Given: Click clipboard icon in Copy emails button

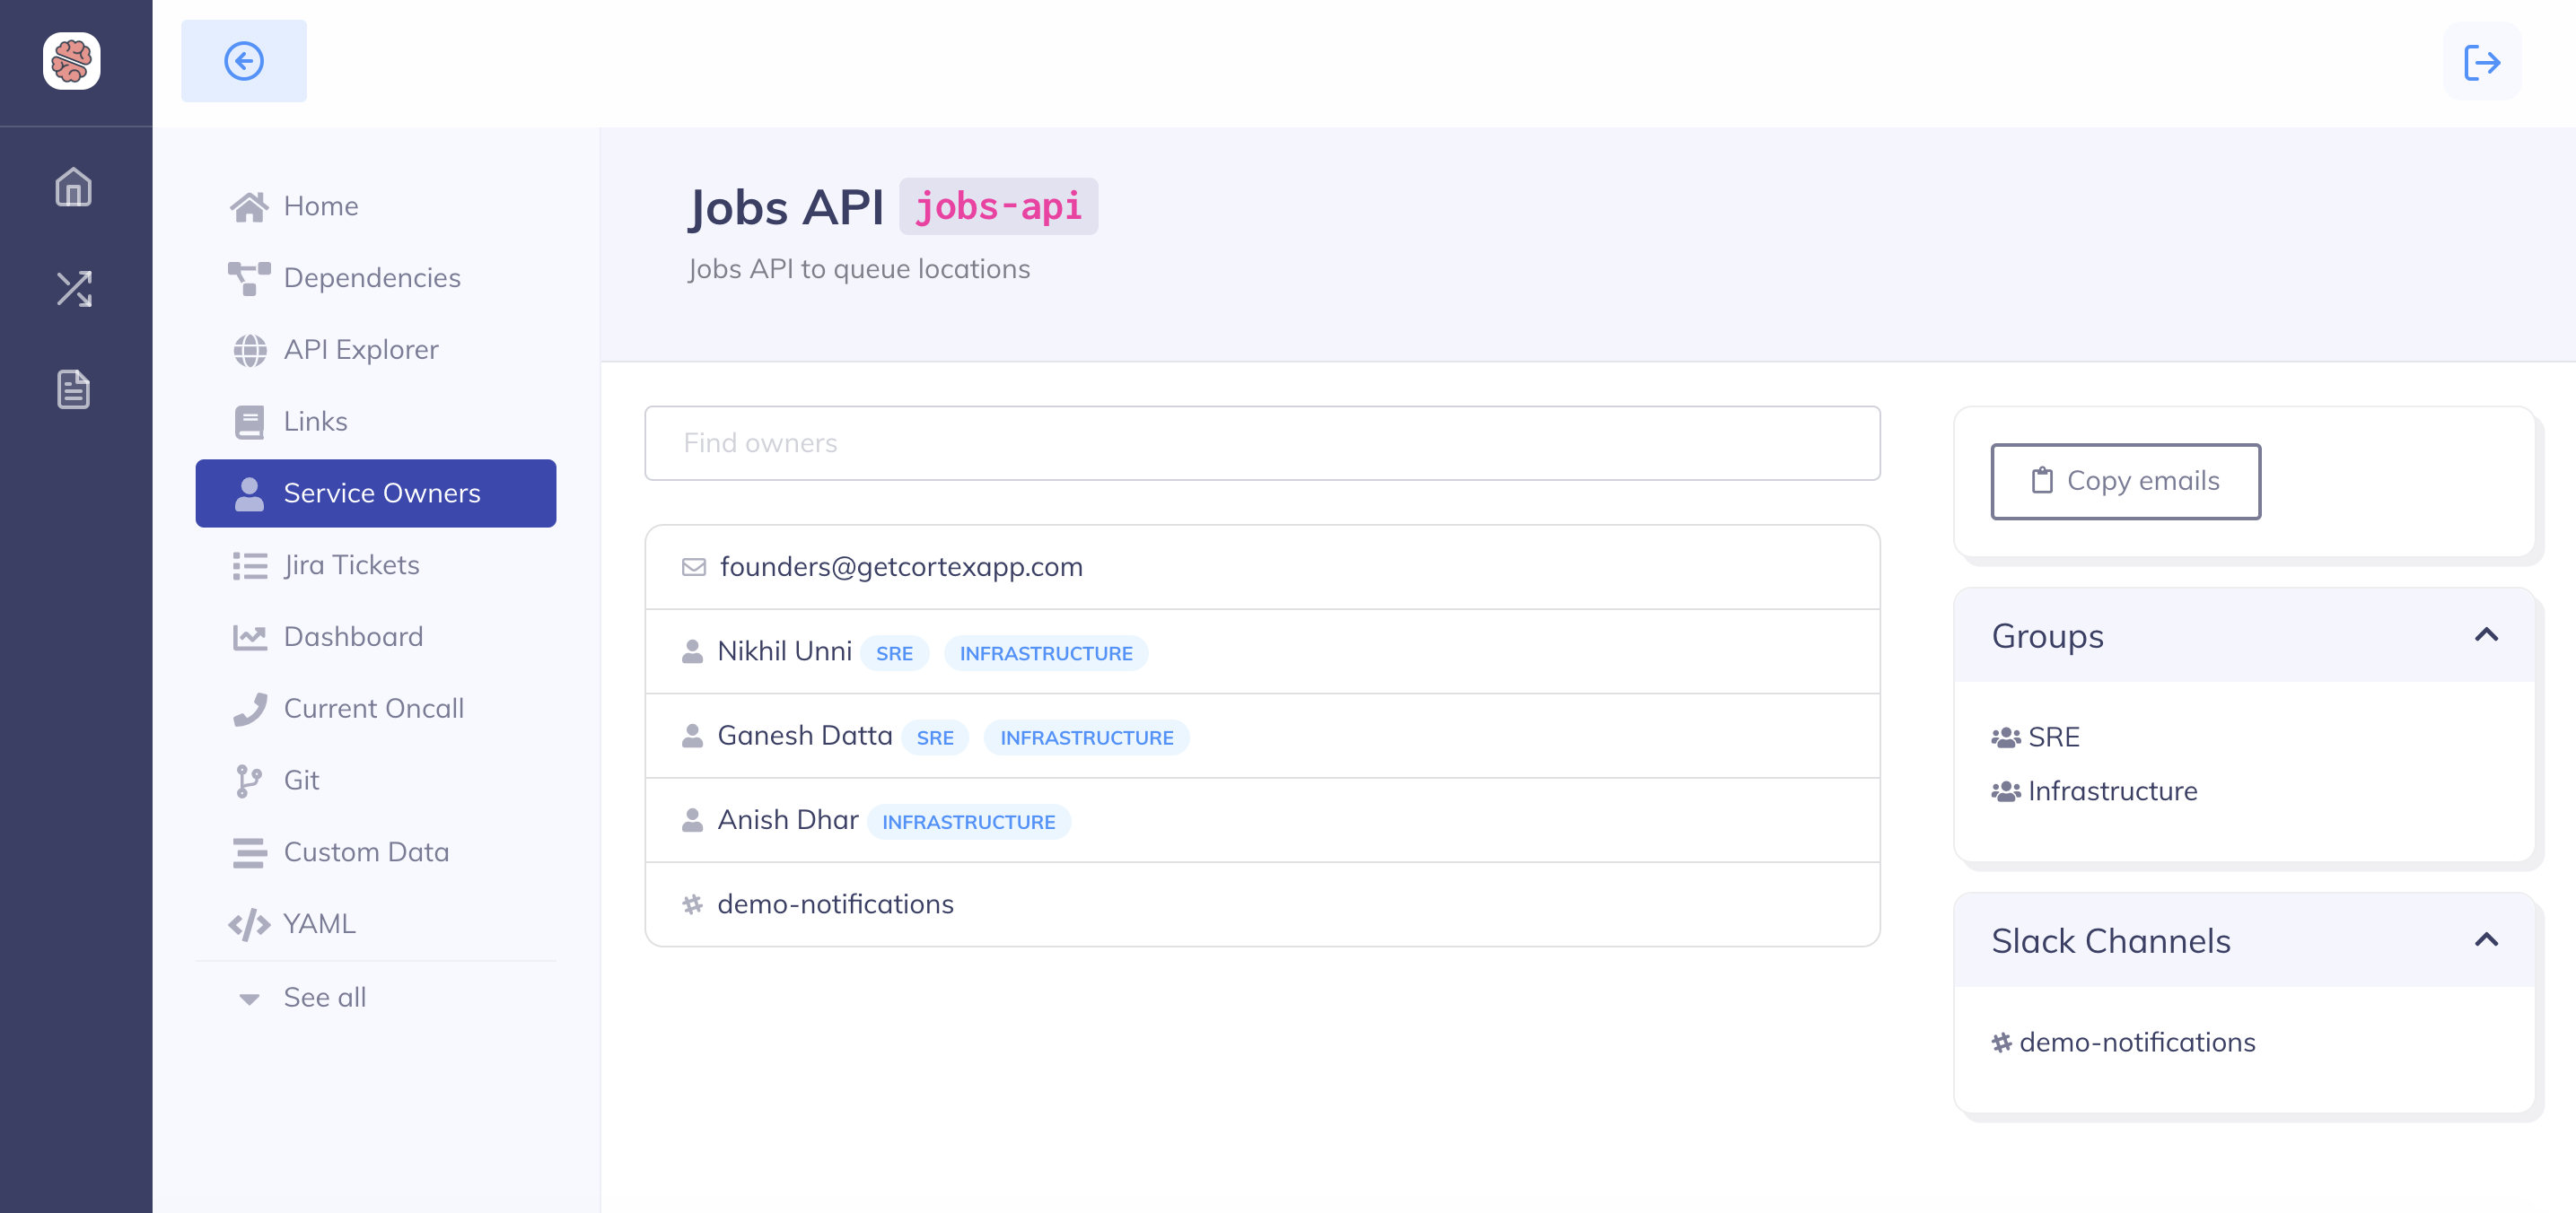Looking at the screenshot, I should (2042, 481).
